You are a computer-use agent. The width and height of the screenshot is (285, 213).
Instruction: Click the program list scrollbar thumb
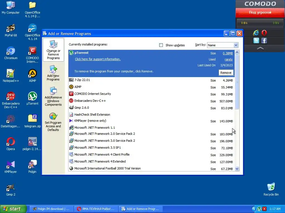[x=237, y=82]
